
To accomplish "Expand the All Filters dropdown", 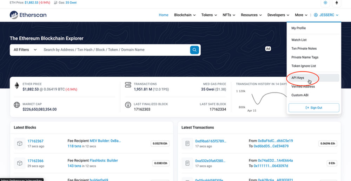I will (x=25, y=50).
